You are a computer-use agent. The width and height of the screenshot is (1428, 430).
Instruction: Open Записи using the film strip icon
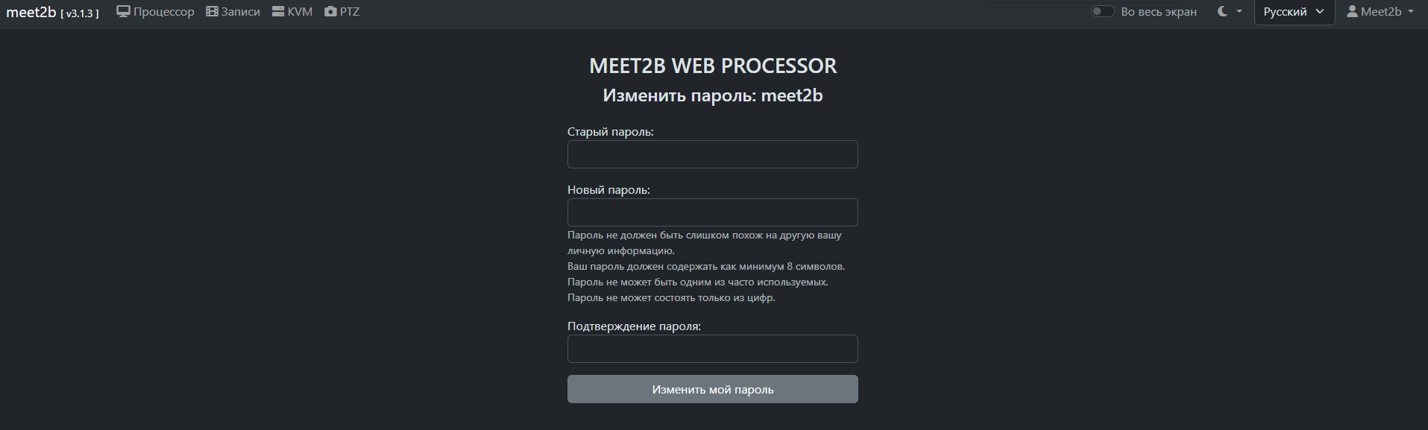[x=211, y=11]
